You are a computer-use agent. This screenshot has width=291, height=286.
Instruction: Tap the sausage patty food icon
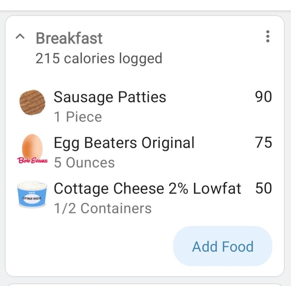tap(32, 103)
